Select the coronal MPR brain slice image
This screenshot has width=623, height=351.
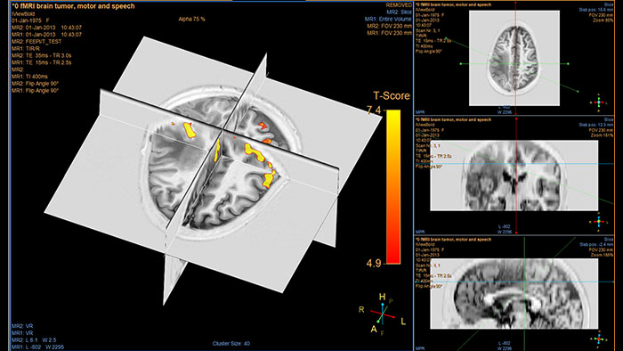[x=514, y=175]
